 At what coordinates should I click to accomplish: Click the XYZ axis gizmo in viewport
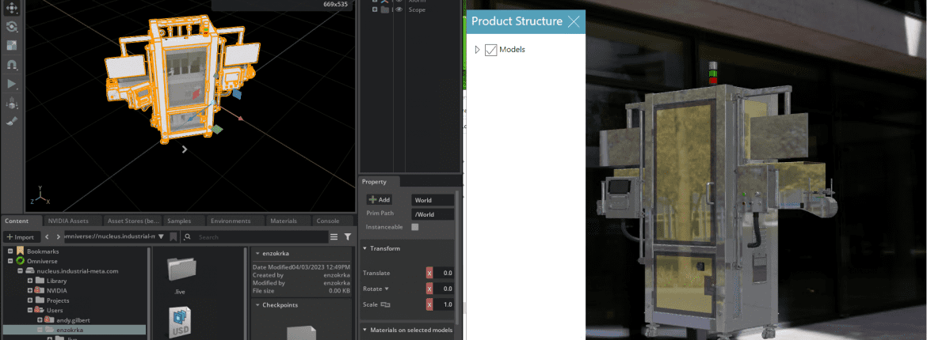[x=40, y=197]
